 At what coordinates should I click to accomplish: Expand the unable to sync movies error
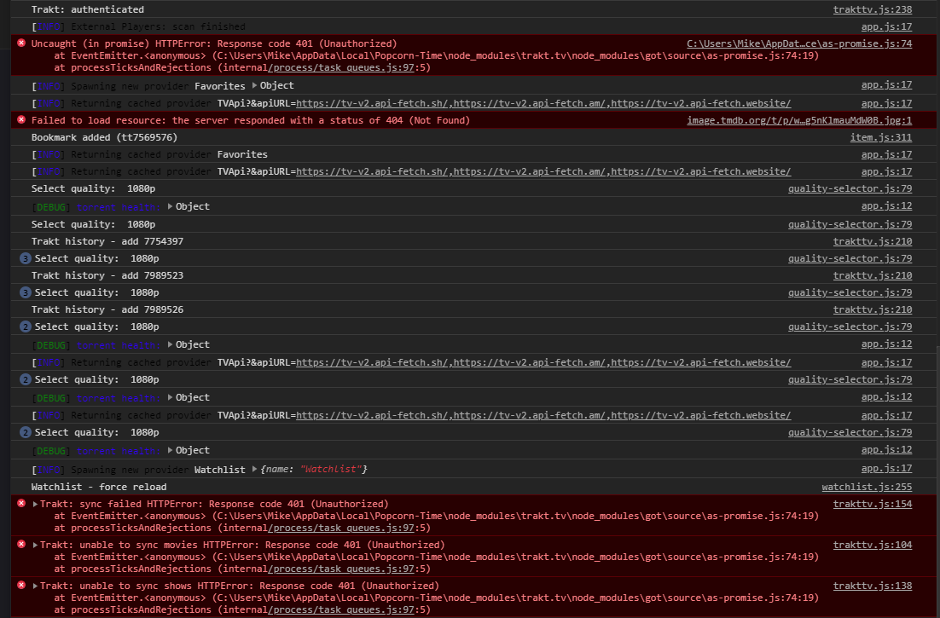pyautogui.click(x=35, y=545)
